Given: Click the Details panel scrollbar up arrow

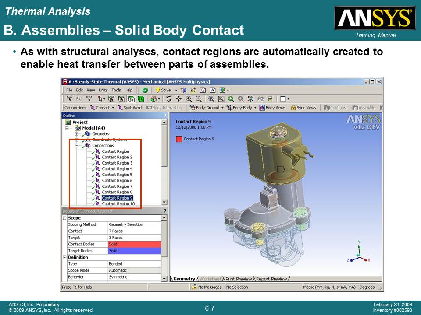Looking at the screenshot, I should pyautogui.click(x=164, y=218).
